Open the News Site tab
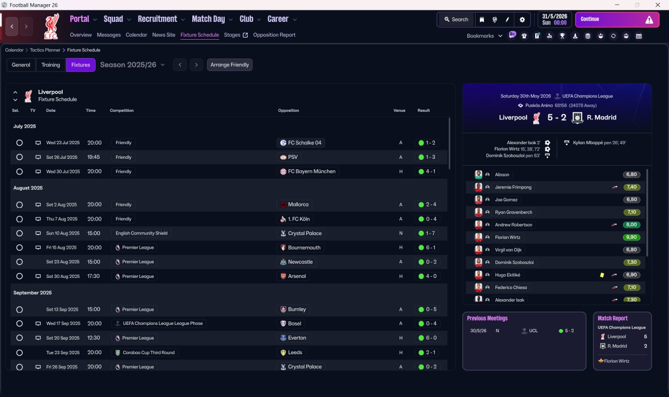 164,35
